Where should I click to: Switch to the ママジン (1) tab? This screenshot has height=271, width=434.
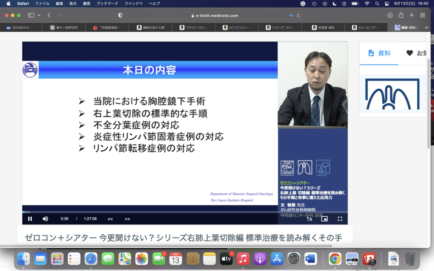(x=195, y=28)
